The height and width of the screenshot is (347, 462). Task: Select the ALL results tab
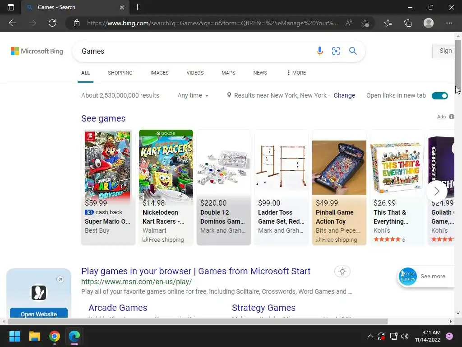85,73
